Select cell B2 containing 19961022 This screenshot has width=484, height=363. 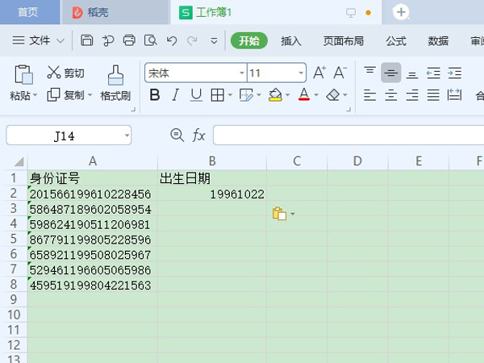point(212,194)
